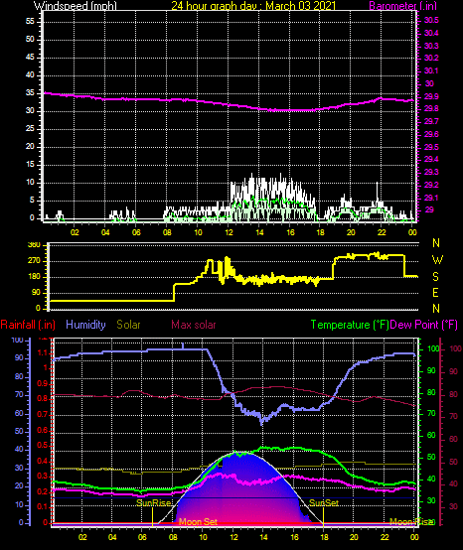Viewport: 463px width, 550px height.
Task: Click the Solar legend label
Action: coord(128,325)
